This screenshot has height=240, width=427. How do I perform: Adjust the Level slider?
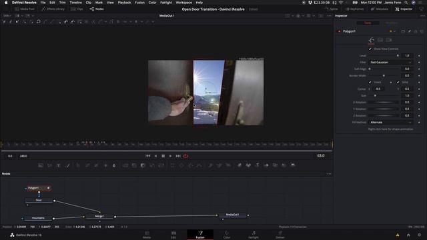click(x=384, y=55)
